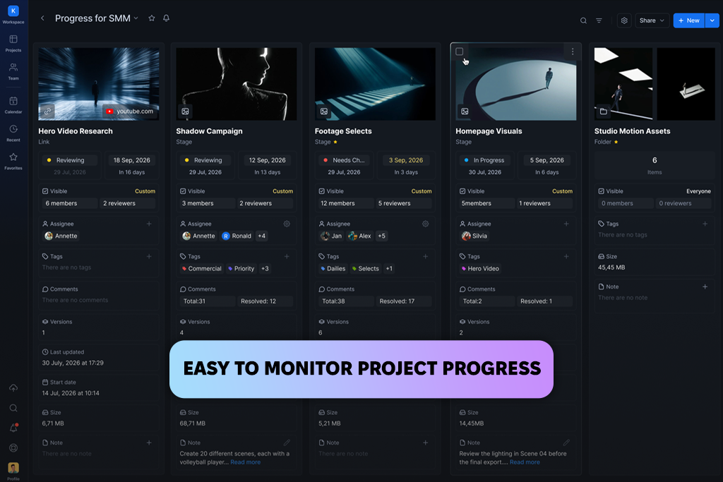Open the help support icon in sidebar
The height and width of the screenshot is (482, 723).
click(x=13, y=448)
